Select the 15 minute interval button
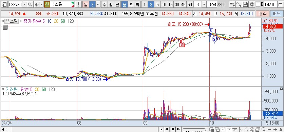Image resolution: width=284 pixels, height=132 pixels. click(170, 4)
